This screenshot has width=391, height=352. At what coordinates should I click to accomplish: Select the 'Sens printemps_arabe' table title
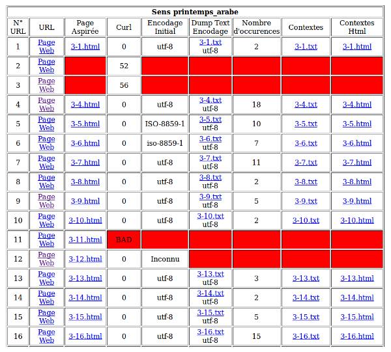coord(195,12)
